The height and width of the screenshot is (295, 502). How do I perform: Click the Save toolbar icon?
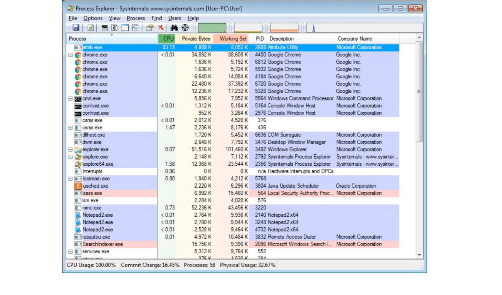[76, 28]
